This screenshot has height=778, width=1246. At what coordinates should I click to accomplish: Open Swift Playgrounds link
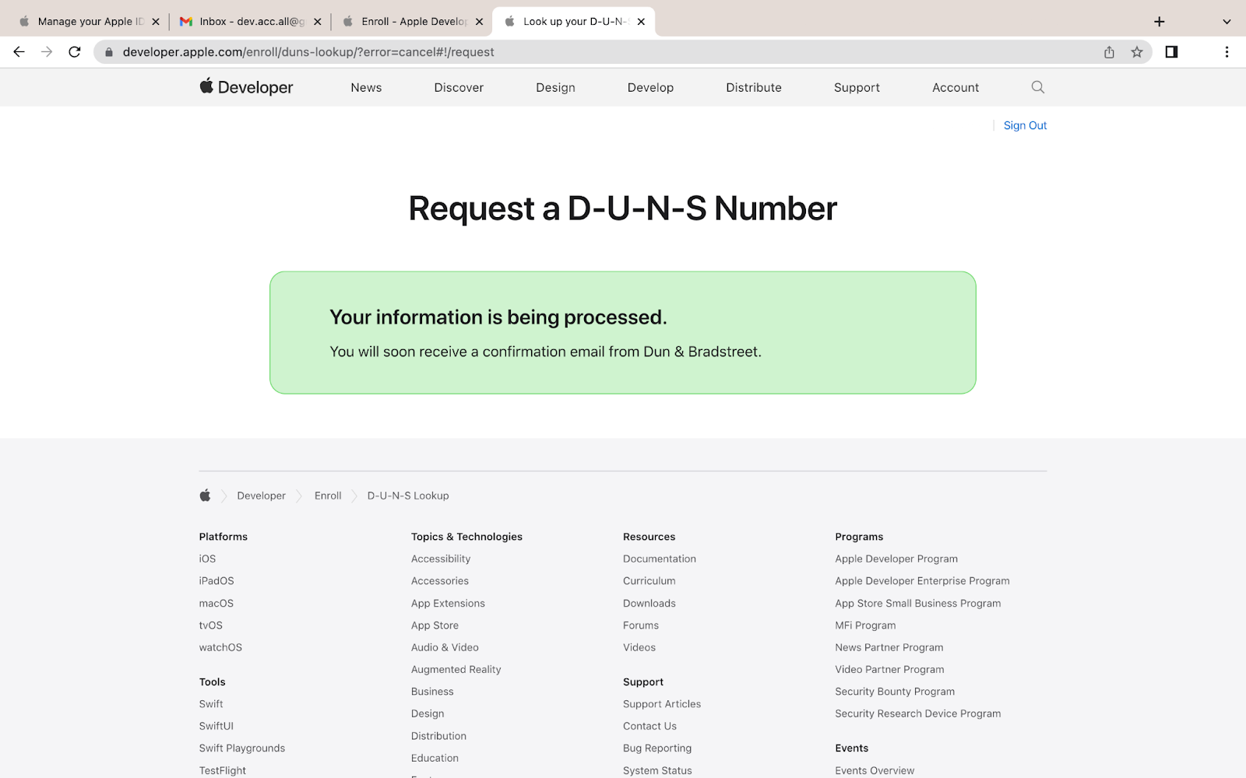tap(242, 748)
